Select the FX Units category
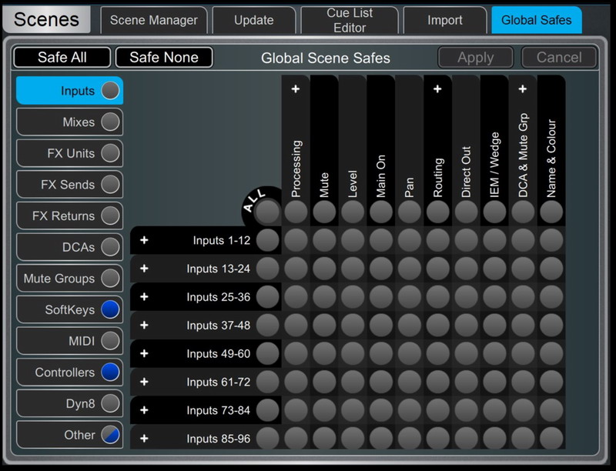Screen dimensions: 616x471 click(69, 153)
